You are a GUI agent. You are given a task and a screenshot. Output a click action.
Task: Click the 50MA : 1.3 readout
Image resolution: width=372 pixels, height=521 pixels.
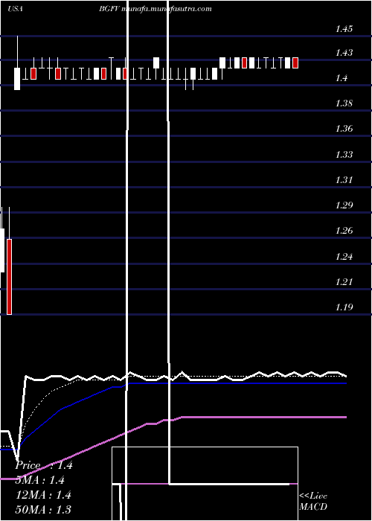pos(43,509)
